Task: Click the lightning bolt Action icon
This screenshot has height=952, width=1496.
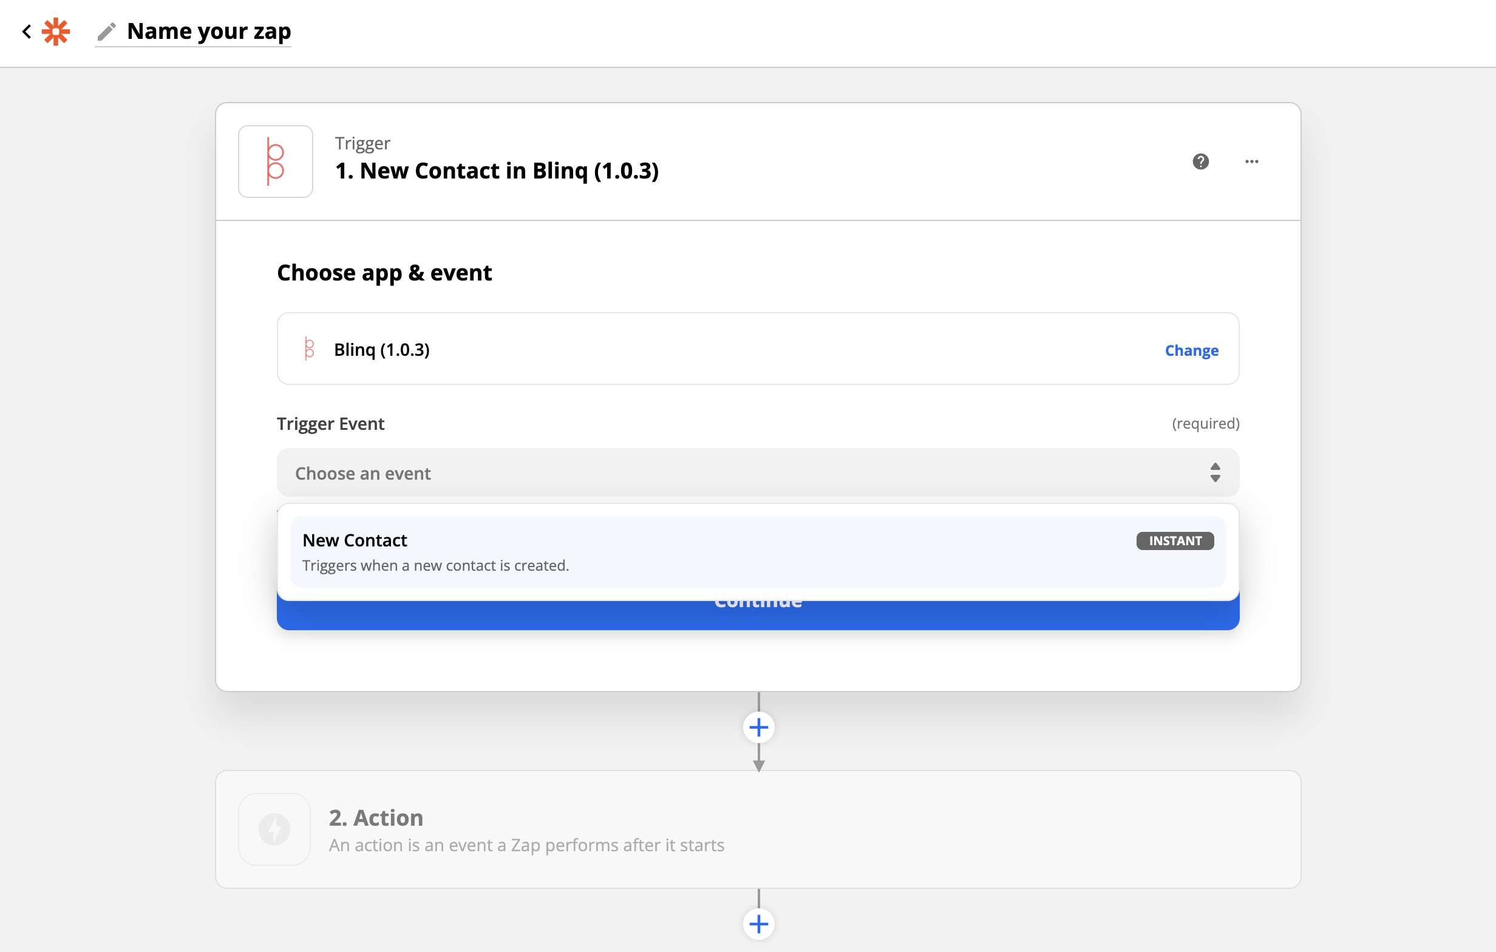Action: pos(274,829)
